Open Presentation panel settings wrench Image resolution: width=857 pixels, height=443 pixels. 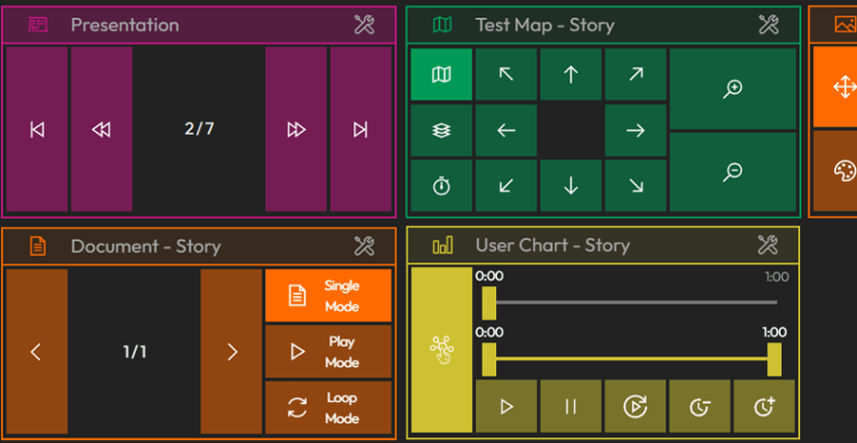click(364, 25)
